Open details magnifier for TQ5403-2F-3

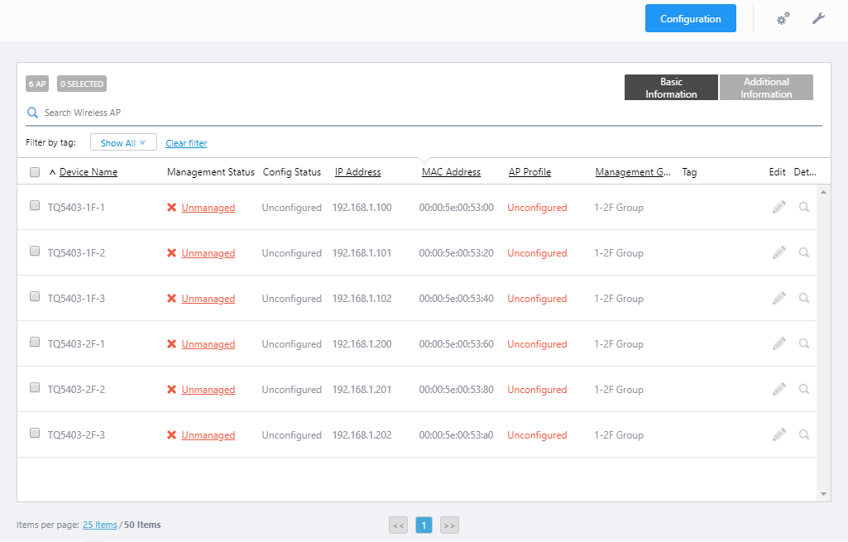803,434
